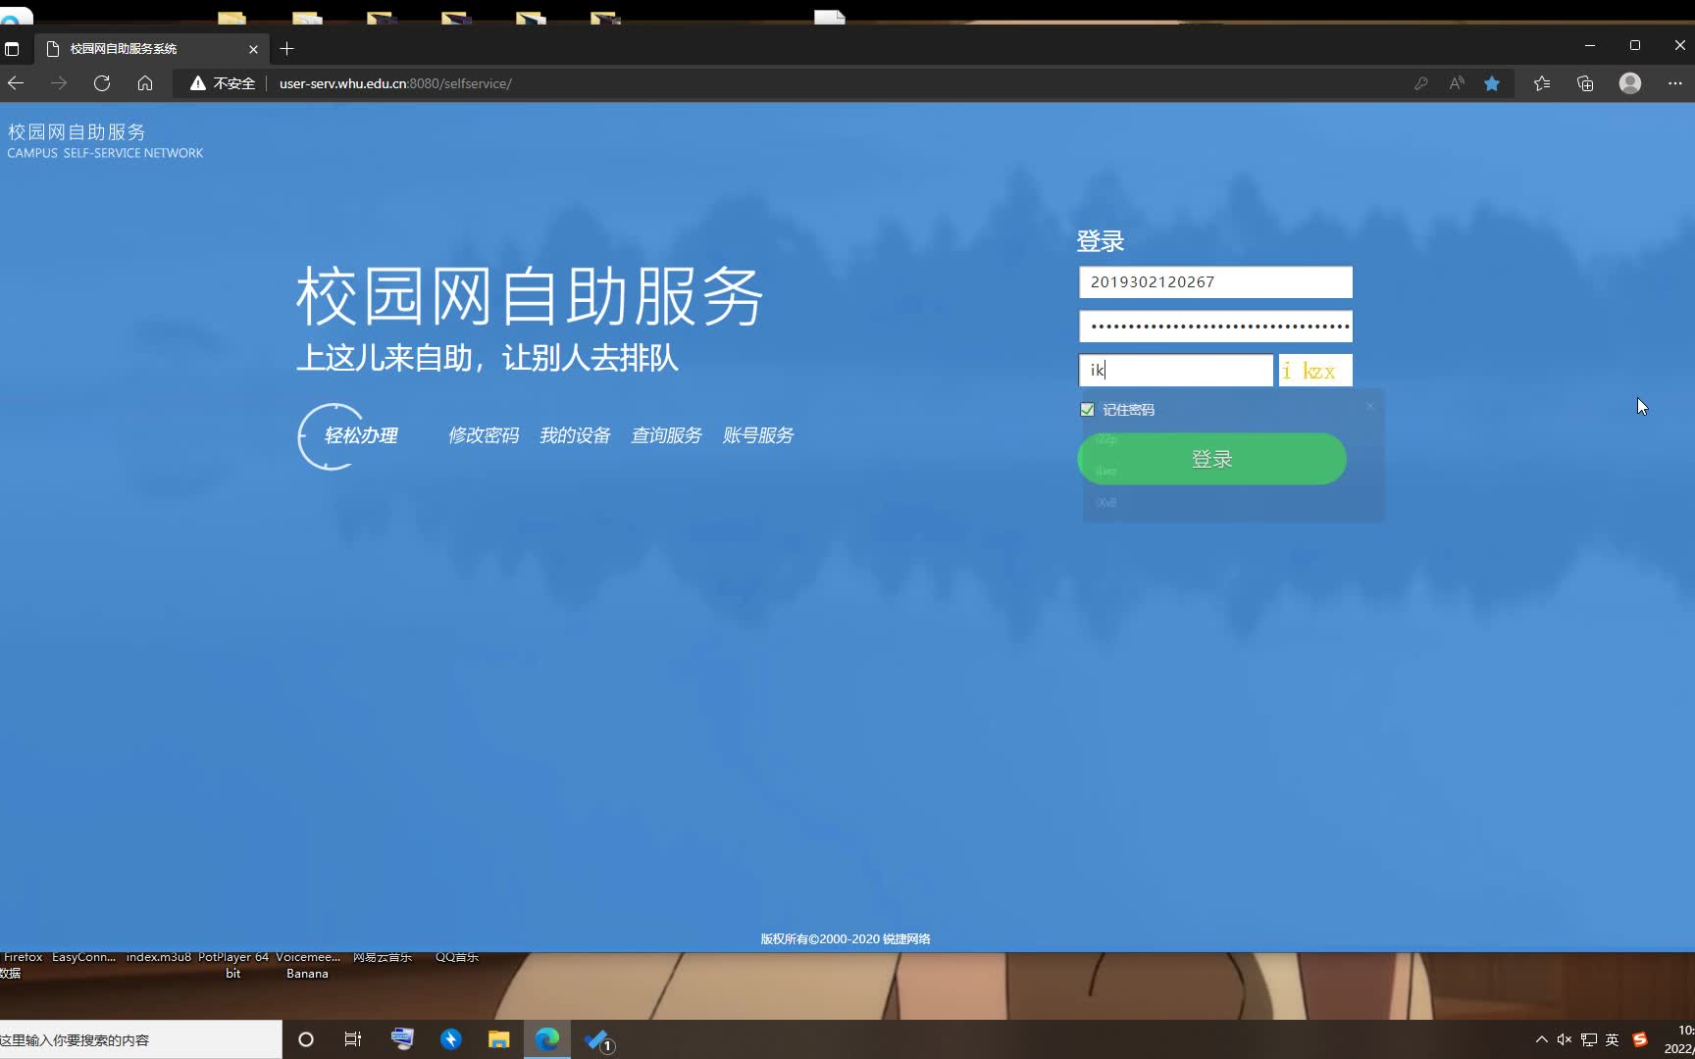Click the 查询服务 link
This screenshot has width=1695, height=1059.
coord(666,435)
